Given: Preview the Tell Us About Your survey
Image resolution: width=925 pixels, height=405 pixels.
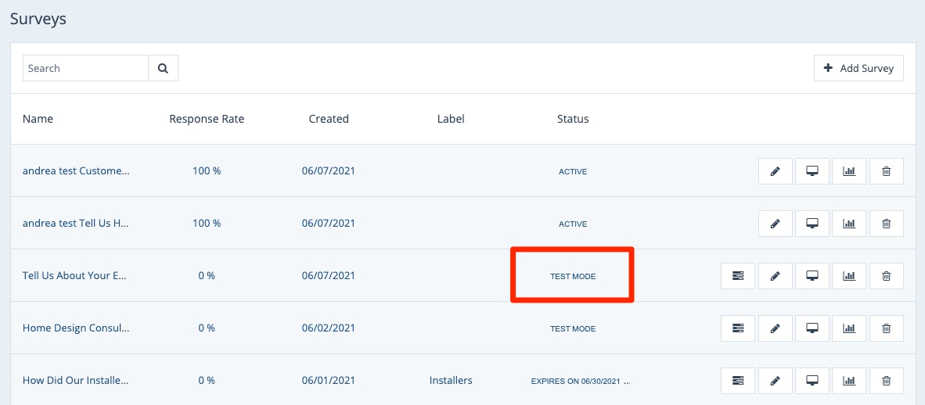Looking at the screenshot, I should coord(812,276).
